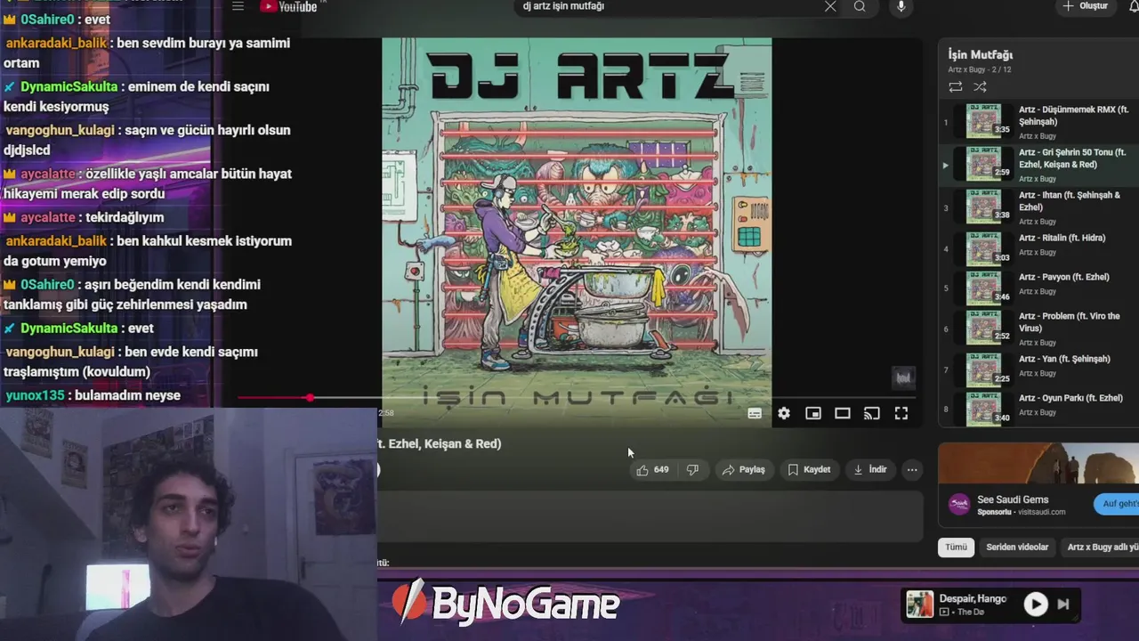Toggle playlist shuffle
The height and width of the screenshot is (641, 1139).
tap(980, 86)
